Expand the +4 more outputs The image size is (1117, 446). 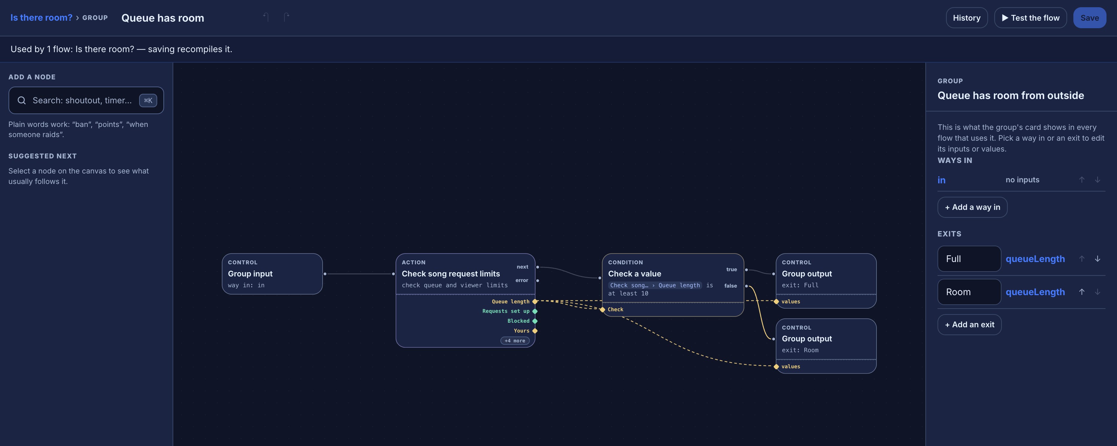pyautogui.click(x=515, y=341)
